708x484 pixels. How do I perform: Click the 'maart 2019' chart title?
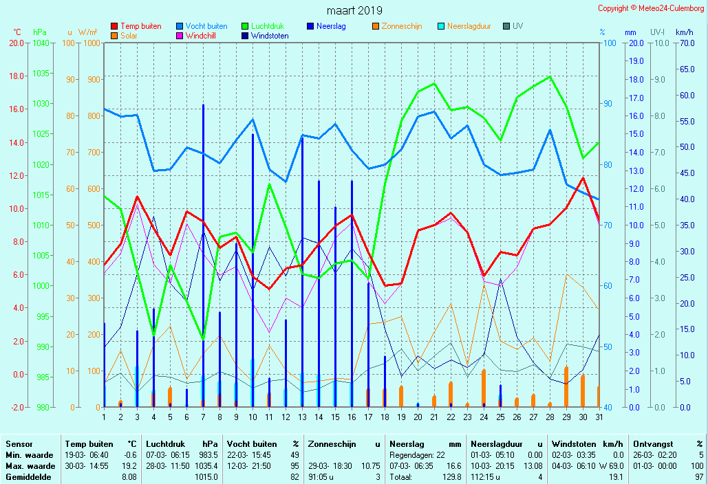354,10
